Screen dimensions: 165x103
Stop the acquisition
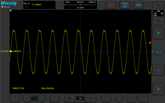[111, 5]
